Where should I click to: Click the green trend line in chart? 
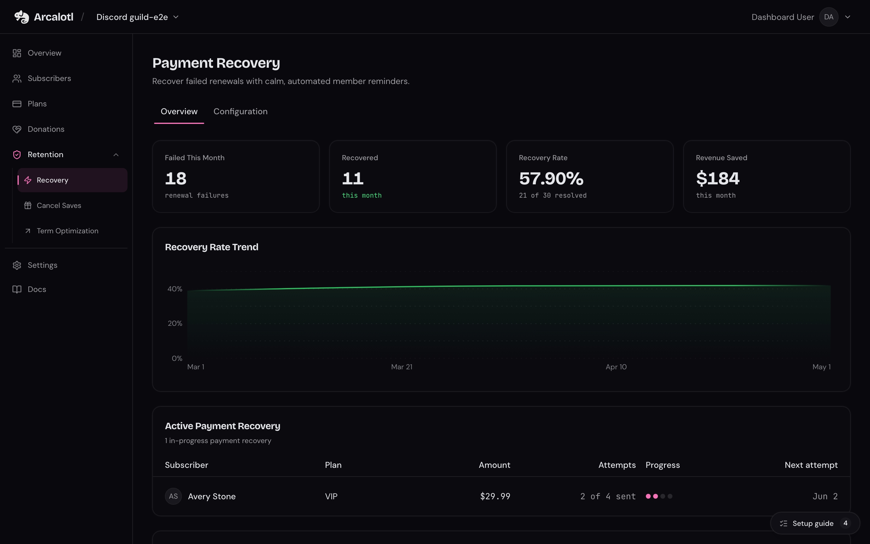(x=509, y=287)
